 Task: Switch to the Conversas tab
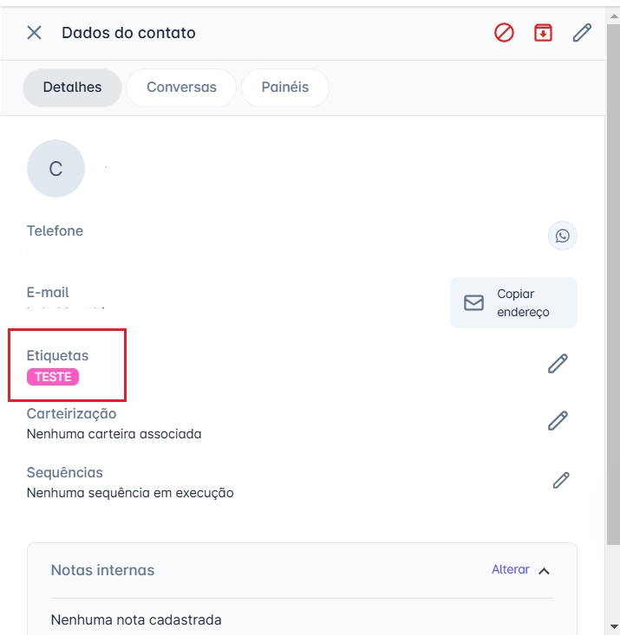(181, 87)
